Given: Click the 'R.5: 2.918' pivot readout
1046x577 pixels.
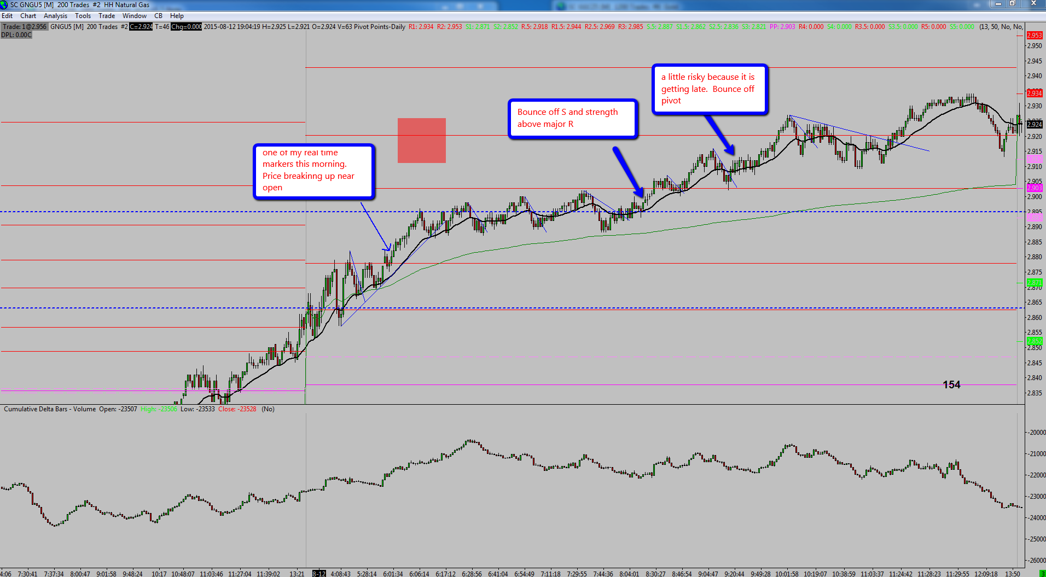Looking at the screenshot, I should coord(534,27).
